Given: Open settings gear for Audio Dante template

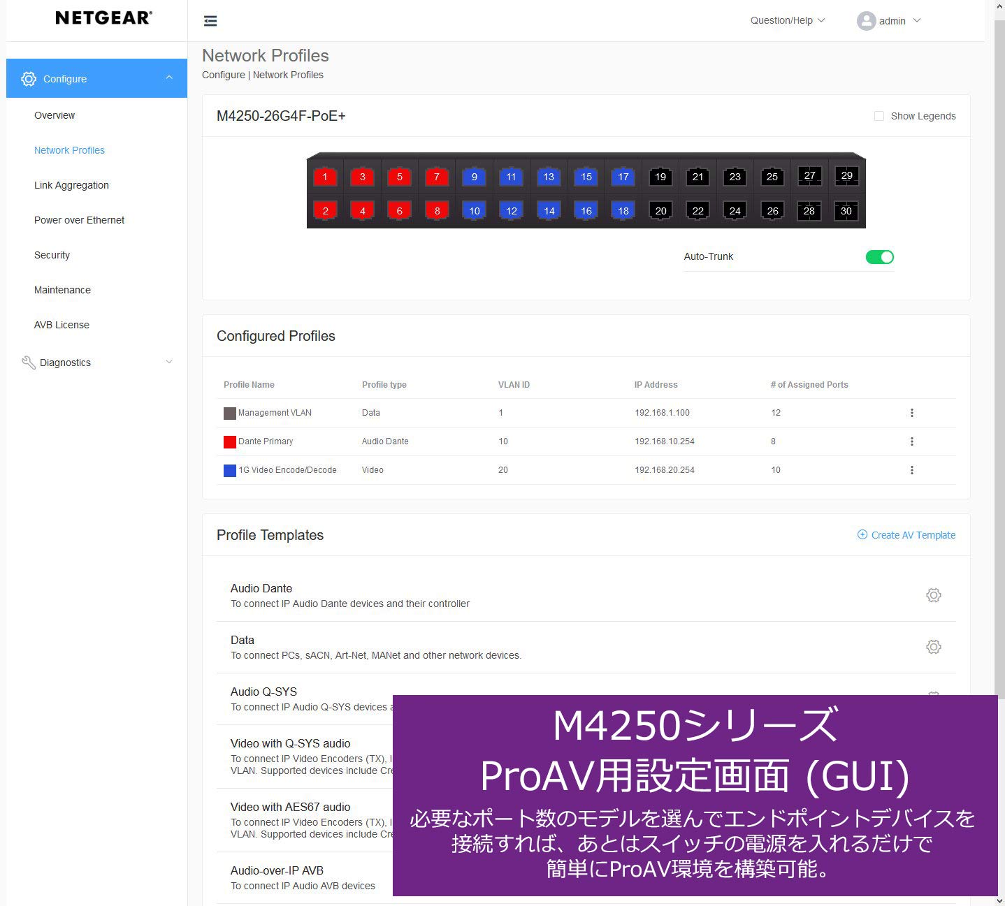Looking at the screenshot, I should tap(934, 595).
